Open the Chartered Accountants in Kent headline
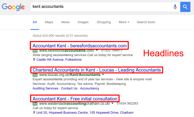 pyautogui.click(x=97, y=70)
